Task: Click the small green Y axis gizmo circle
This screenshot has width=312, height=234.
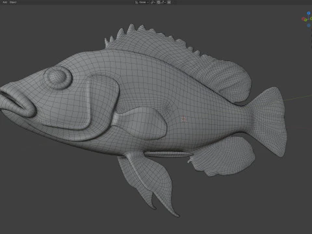Action: tap(305, 19)
